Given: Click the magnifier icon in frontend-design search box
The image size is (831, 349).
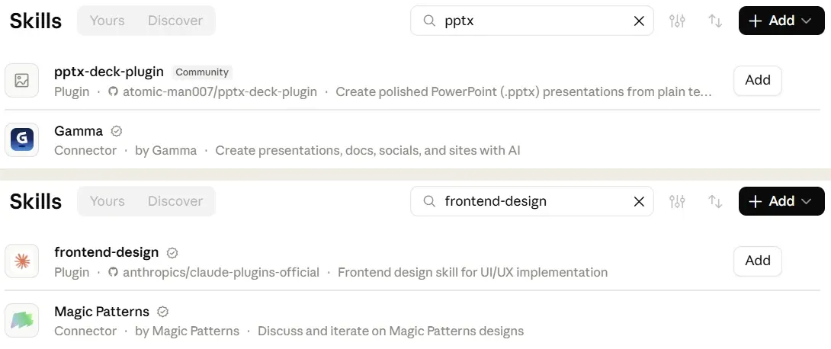Looking at the screenshot, I should point(429,201).
